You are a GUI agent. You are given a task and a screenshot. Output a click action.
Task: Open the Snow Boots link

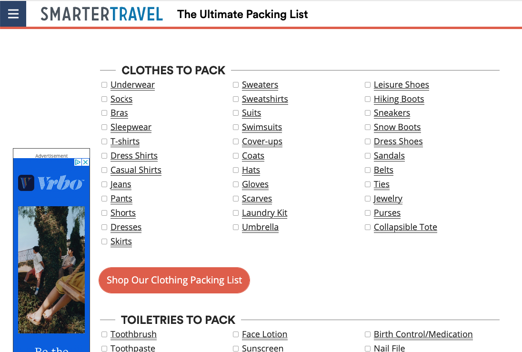tap(397, 127)
